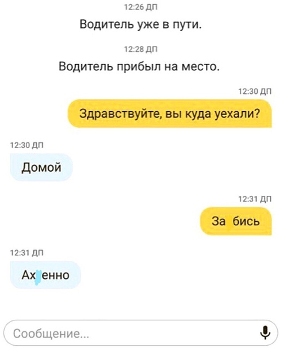Select the Домой reply bubble

click(x=41, y=167)
